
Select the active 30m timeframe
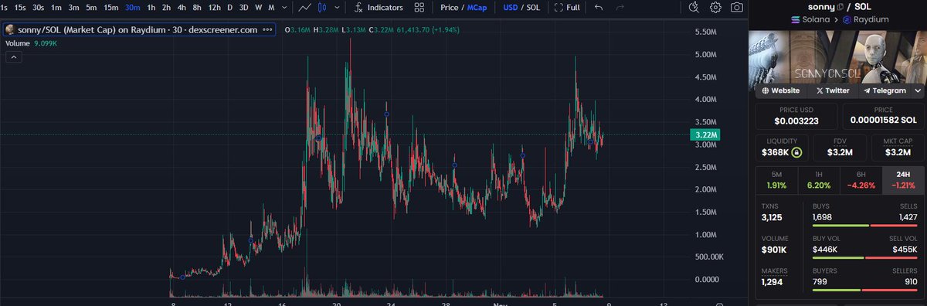(132, 7)
